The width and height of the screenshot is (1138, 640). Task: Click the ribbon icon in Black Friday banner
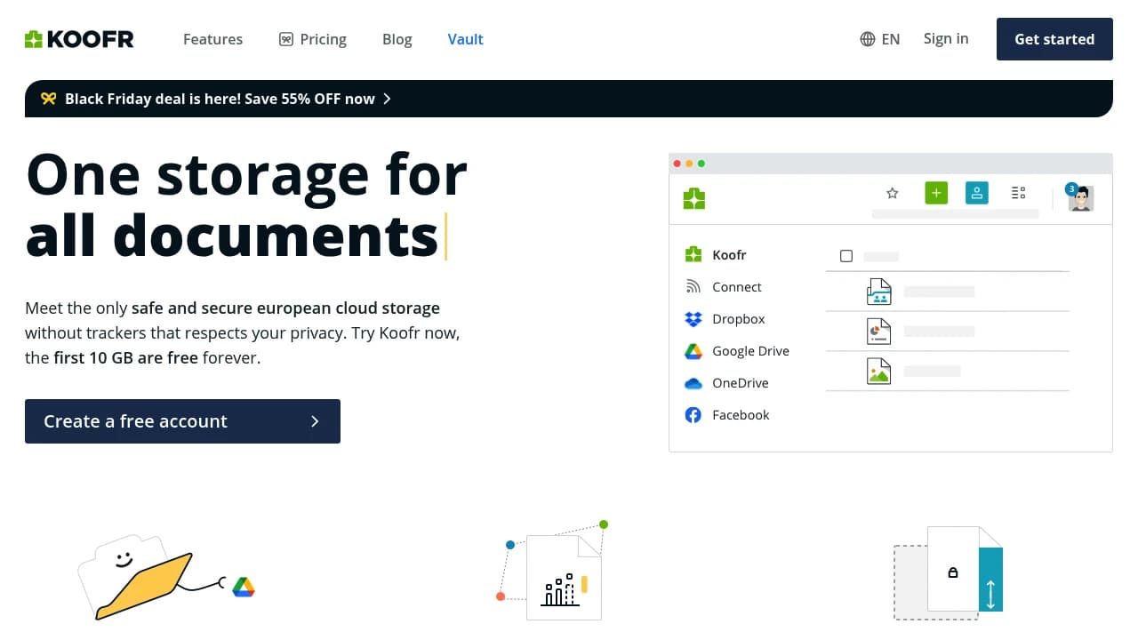[49, 99]
